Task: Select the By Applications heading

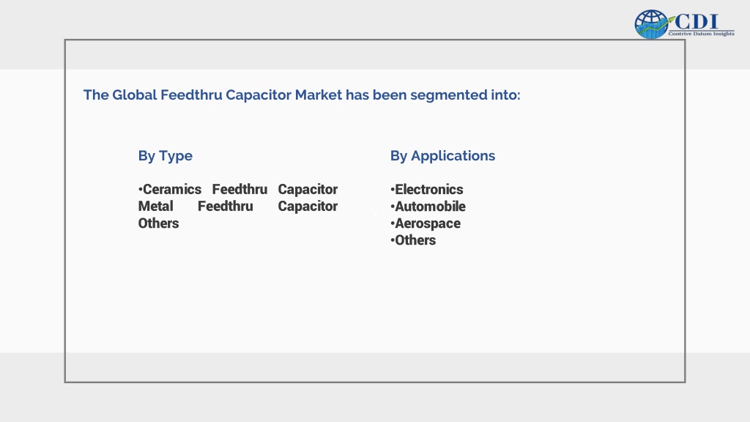Action: coord(442,156)
